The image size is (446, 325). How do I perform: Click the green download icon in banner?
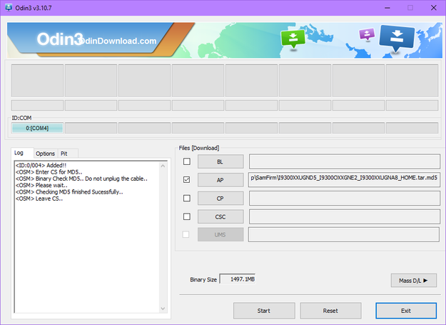tap(293, 39)
